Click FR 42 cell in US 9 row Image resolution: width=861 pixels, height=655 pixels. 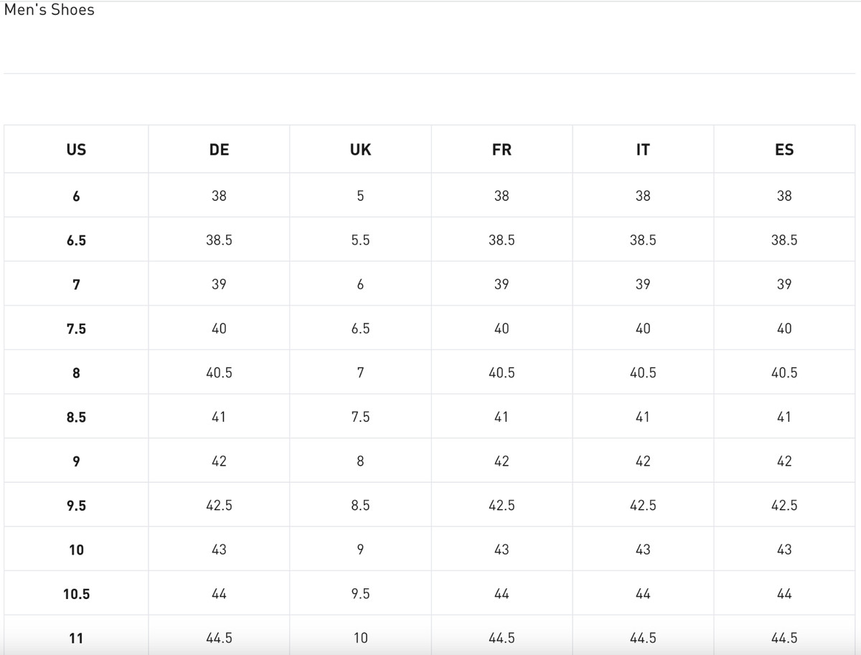pyautogui.click(x=502, y=461)
